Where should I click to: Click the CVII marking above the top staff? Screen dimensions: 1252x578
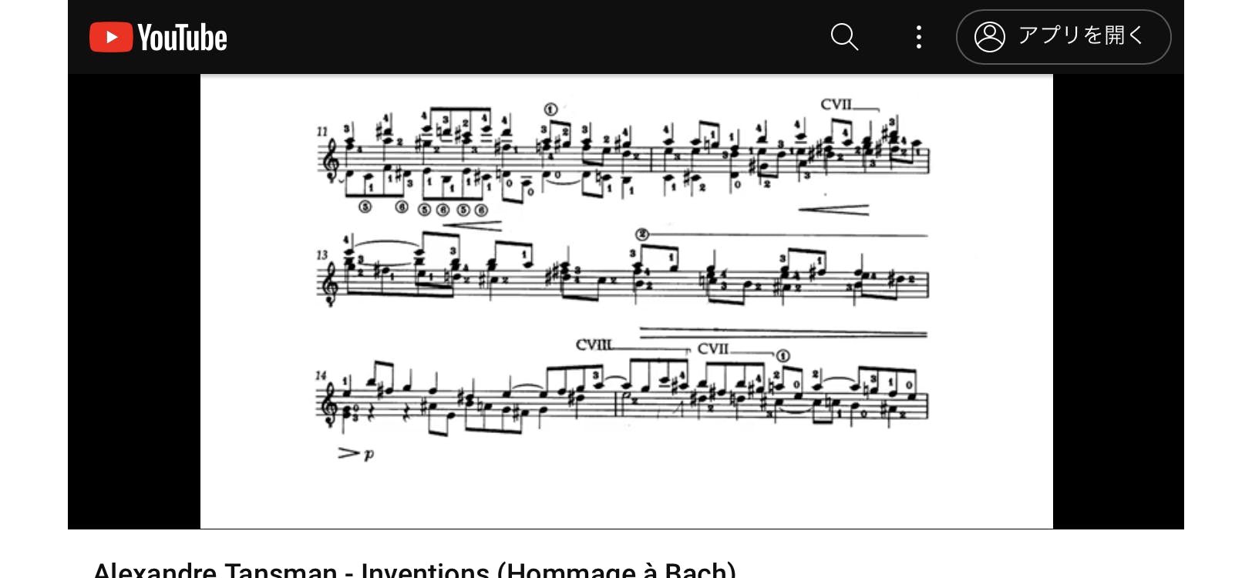tap(836, 104)
